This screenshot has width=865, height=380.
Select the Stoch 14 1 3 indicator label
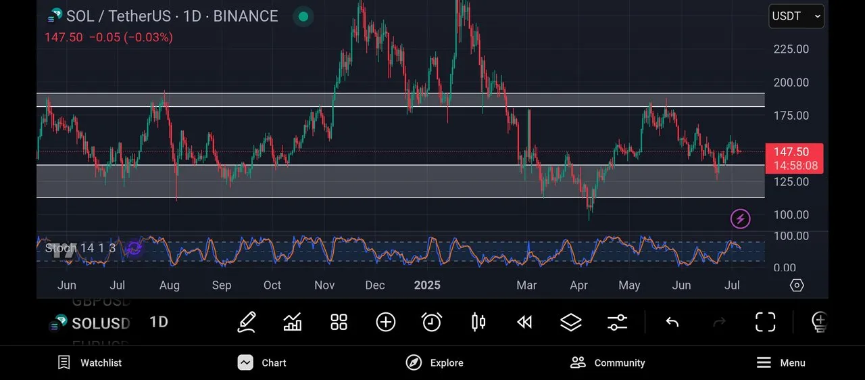pos(80,248)
